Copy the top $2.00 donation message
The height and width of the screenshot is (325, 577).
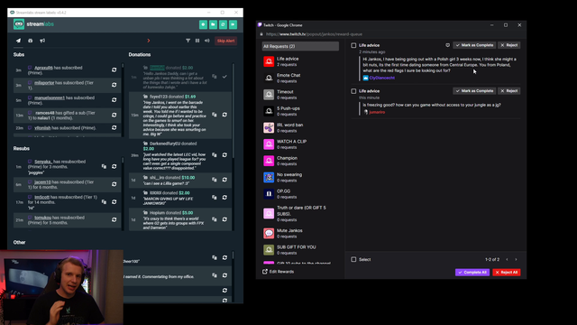[x=215, y=77]
